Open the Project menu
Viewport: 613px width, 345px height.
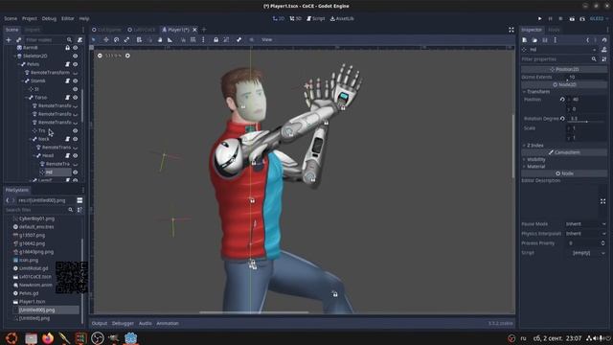pos(30,18)
